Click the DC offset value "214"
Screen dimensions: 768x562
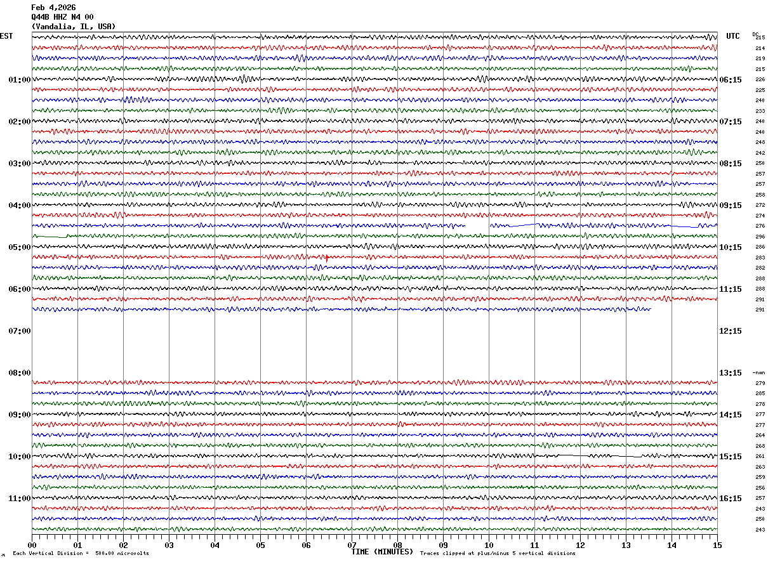(760, 48)
